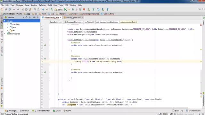The image size is (205, 115).
Task: Open the Event Log tool window
Action: click(177, 111)
